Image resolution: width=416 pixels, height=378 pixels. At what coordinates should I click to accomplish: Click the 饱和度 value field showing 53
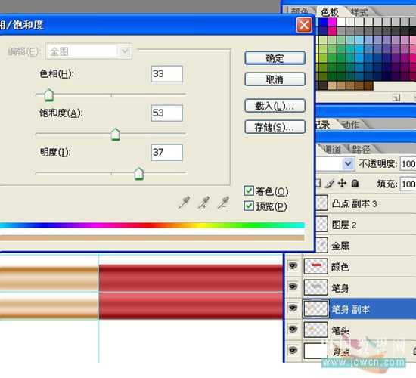click(167, 113)
